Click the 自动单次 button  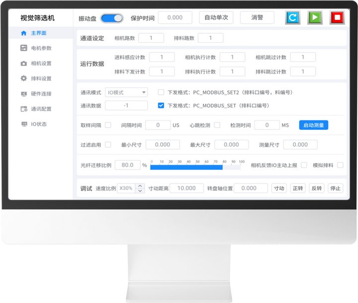216,17
